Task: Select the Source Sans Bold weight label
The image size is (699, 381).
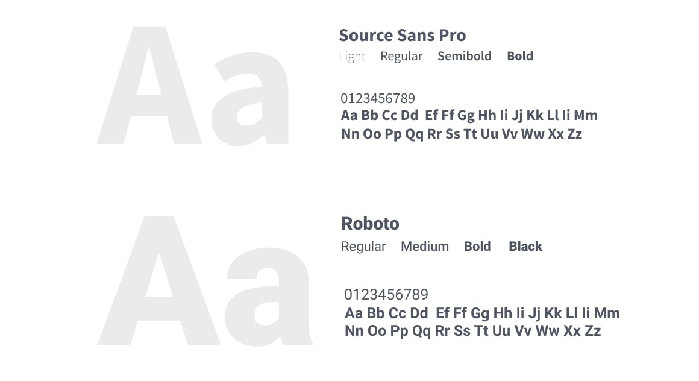Action: (520, 56)
